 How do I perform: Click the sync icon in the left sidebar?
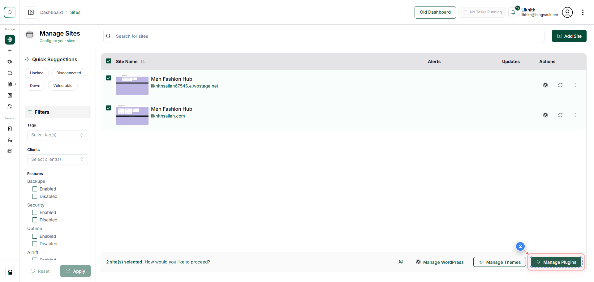[10, 73]
